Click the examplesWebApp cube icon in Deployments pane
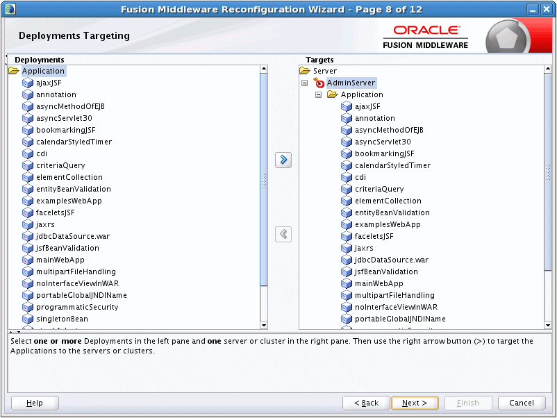557x418 pixels. (x=28, y=201)
